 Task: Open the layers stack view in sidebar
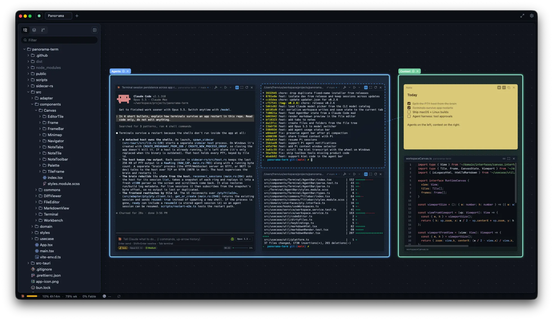click(34, 30)
